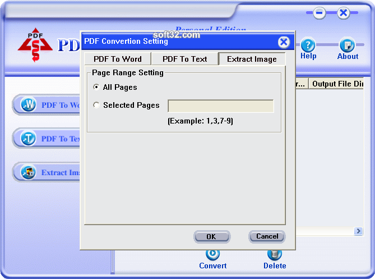The image size is (375, 279).
Task: Click the page range input field
Action: (221, 106)
